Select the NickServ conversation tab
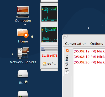105x97 pixels. (x=67, y=62)
